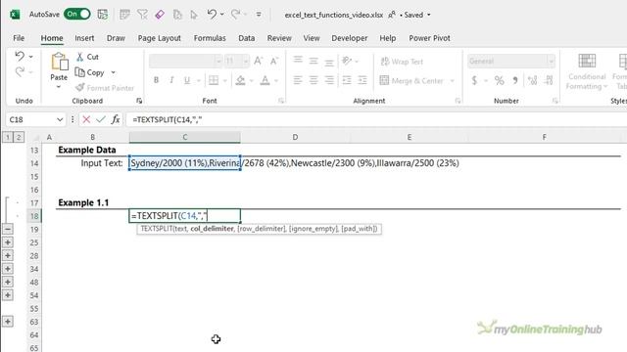This screenshot has width=627, height=352.
Task: Click Merge & Center button
Action: (411, 80)
